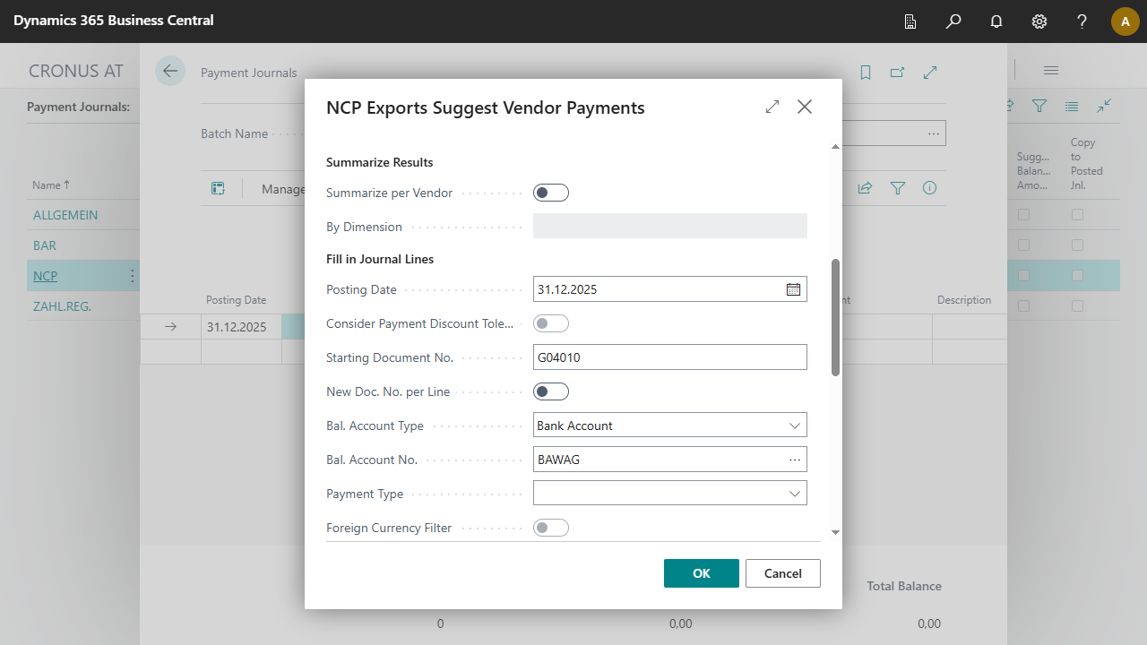The image size is (1147, 645).
Task: Open the help question mark
Action: pos(1082,21)
